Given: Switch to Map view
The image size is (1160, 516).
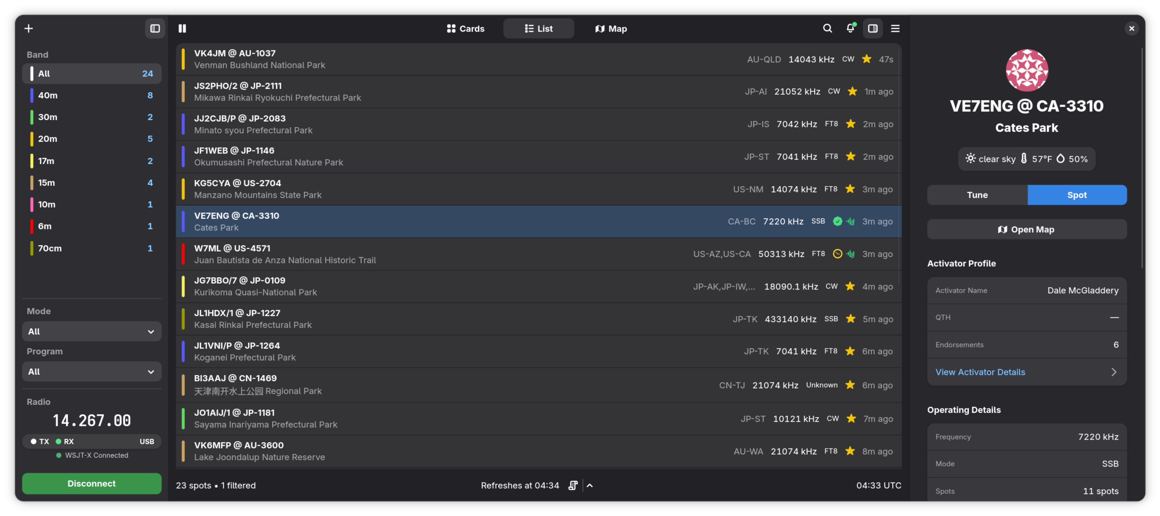Looking at the screenshot, I should tap(611, 28).
